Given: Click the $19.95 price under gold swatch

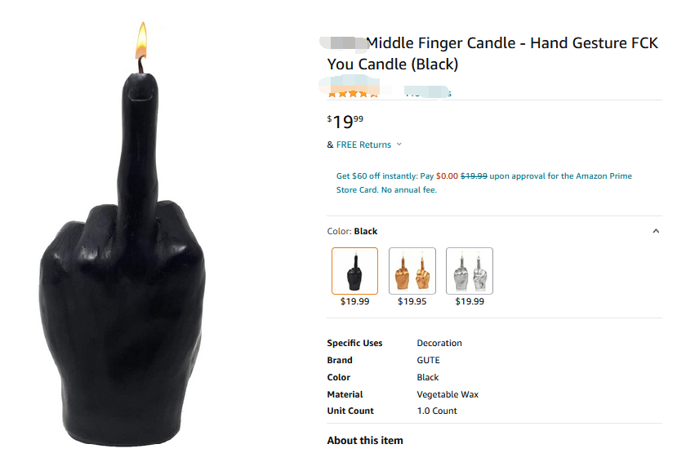Looking at the screenshot, I should coord(412,301).
